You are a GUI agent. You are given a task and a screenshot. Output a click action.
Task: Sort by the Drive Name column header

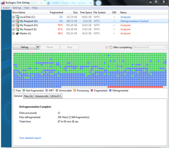tap(30, 12)
